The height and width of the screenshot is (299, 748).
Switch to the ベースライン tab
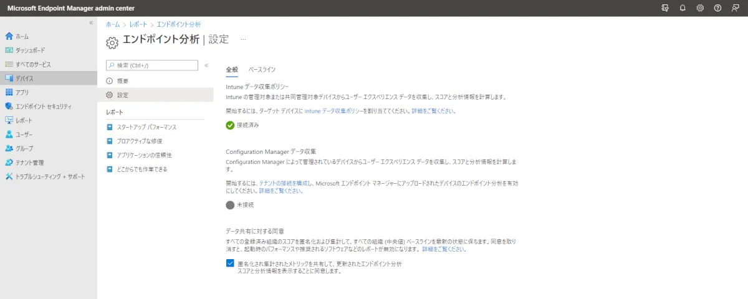pyautogui.click(x=262, y=69)
